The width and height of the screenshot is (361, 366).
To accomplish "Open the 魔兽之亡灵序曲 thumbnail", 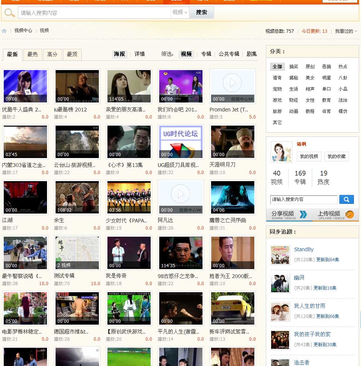I will tap(233, 197).
